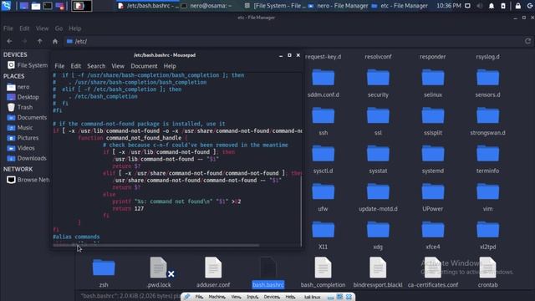Click the show desktop panel launcher
The image size is (535, 301).
[24, 6]
